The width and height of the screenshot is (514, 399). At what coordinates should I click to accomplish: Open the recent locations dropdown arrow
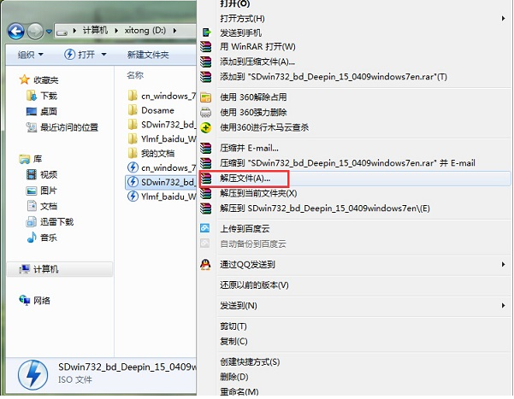click(x=49, y=32)
